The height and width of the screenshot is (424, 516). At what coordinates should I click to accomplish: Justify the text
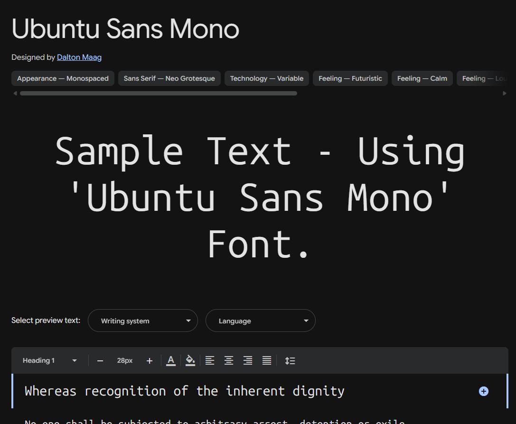pos(267,361)
